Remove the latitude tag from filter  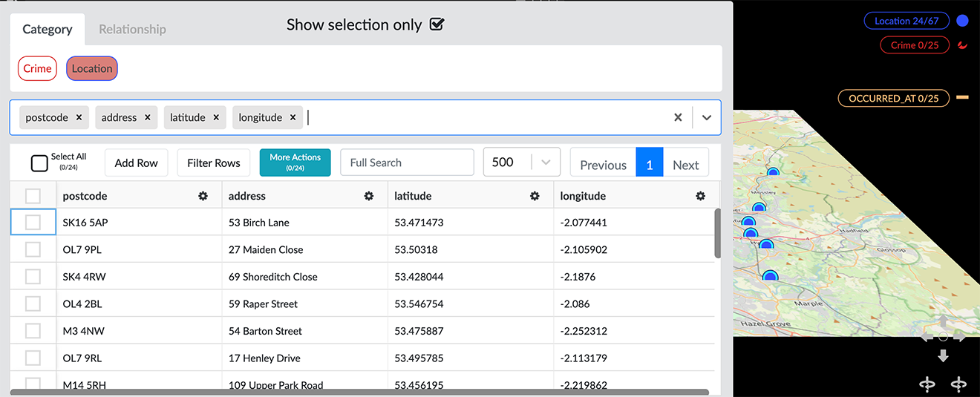coord(216,117)
